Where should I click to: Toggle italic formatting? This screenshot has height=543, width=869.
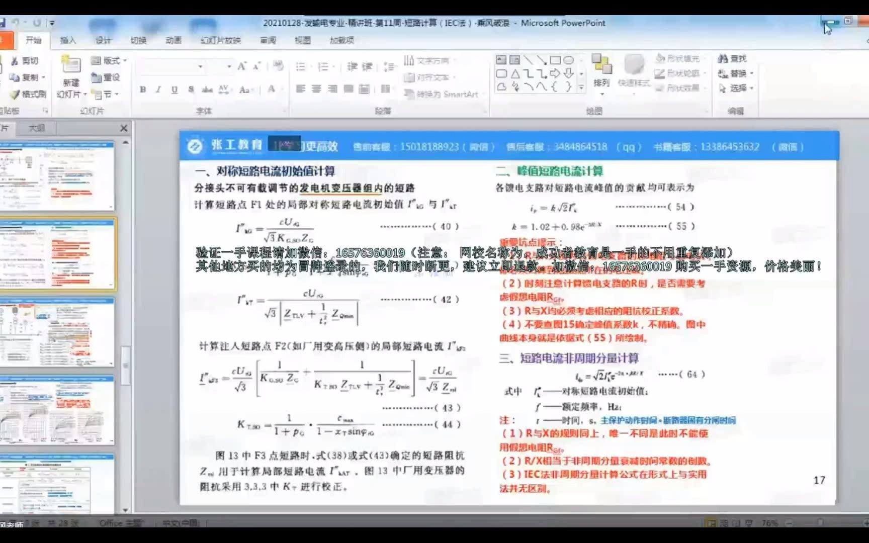click(x=157, y=88)
